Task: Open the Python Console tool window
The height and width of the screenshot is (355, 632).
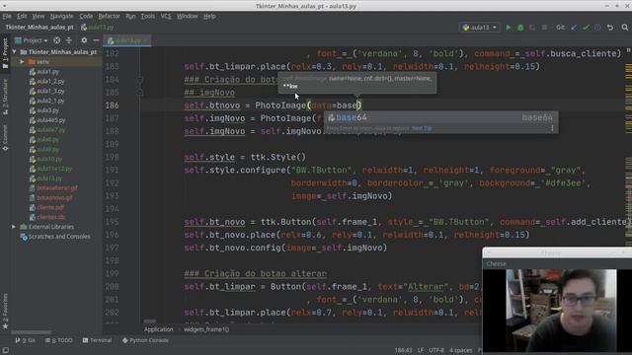Action: pos(145,340)
